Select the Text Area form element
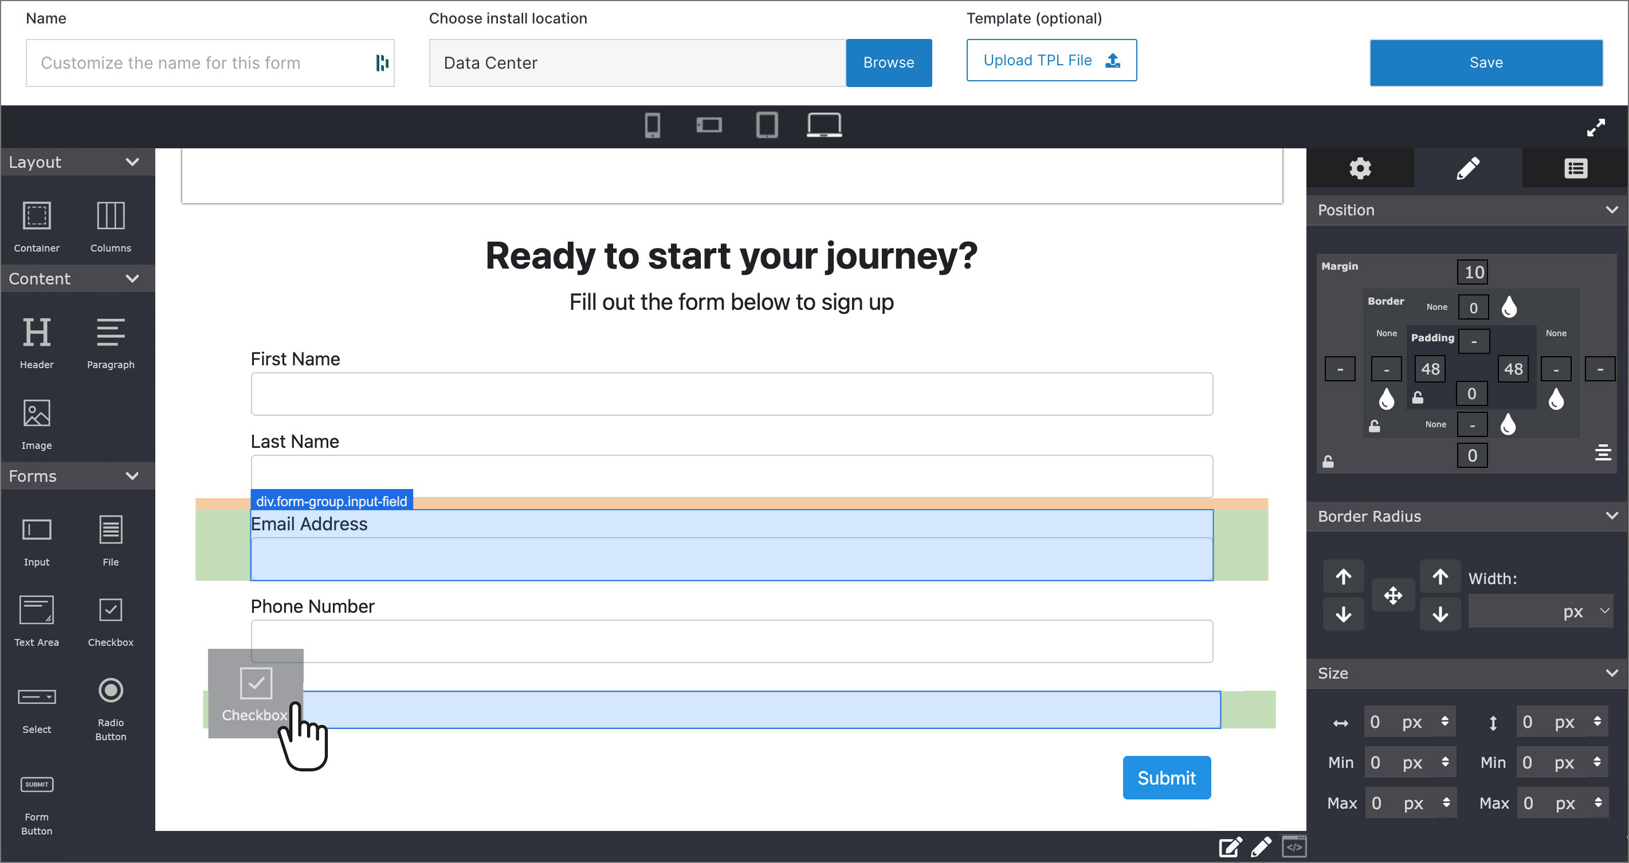The width and height of the screenshot is (1629, 863). (x=37, y=621)
